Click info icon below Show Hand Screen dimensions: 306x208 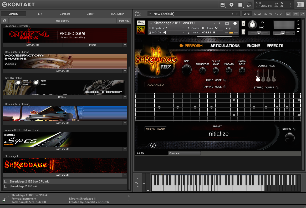[x=153, y=145]
